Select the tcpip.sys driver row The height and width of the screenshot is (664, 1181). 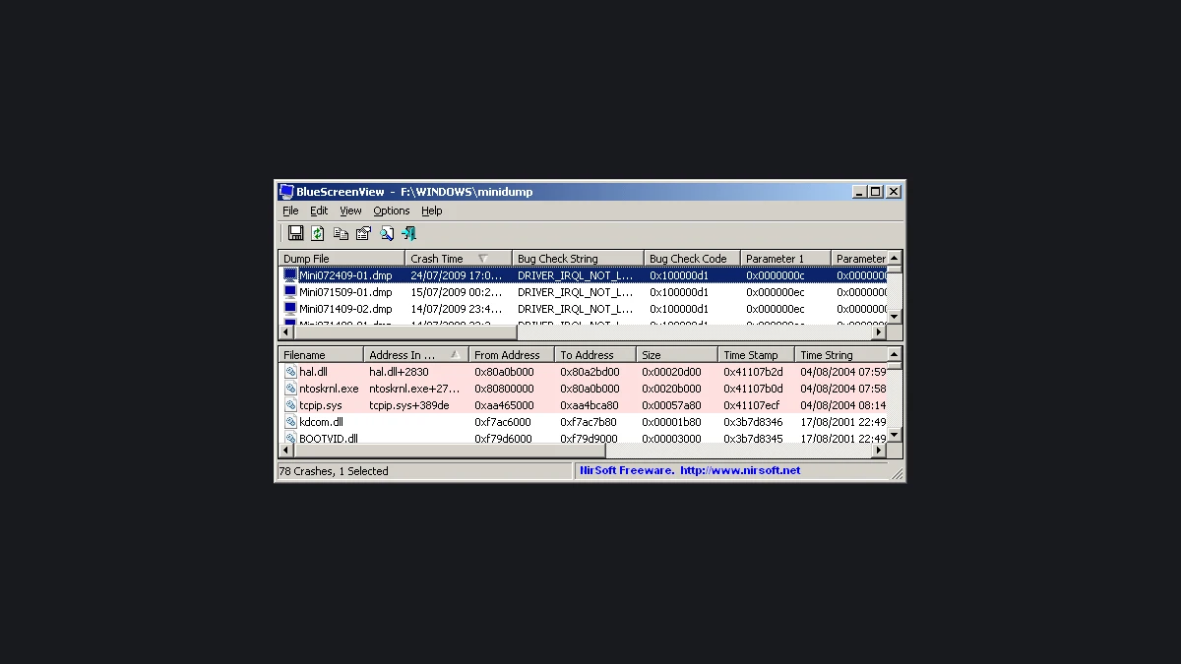583,405
